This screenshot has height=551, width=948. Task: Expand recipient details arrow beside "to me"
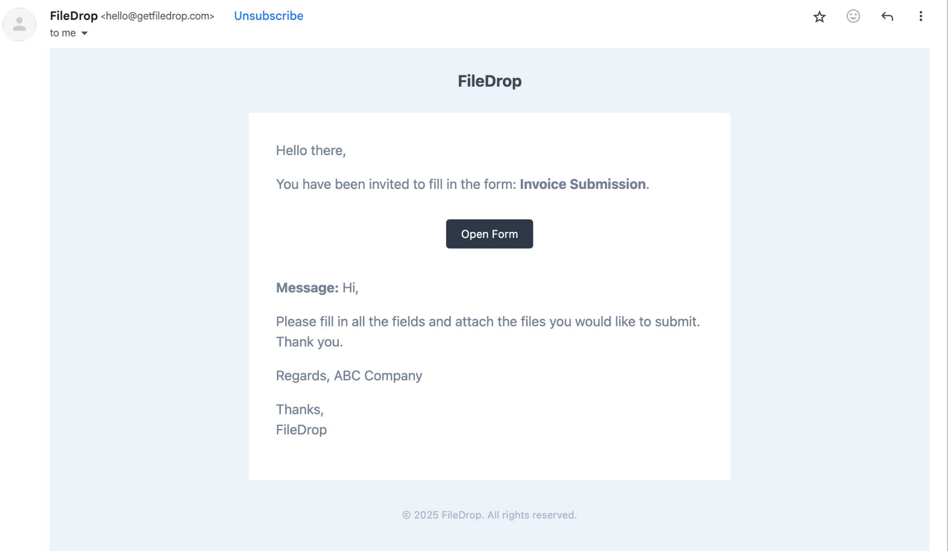(x=84, y=33)
